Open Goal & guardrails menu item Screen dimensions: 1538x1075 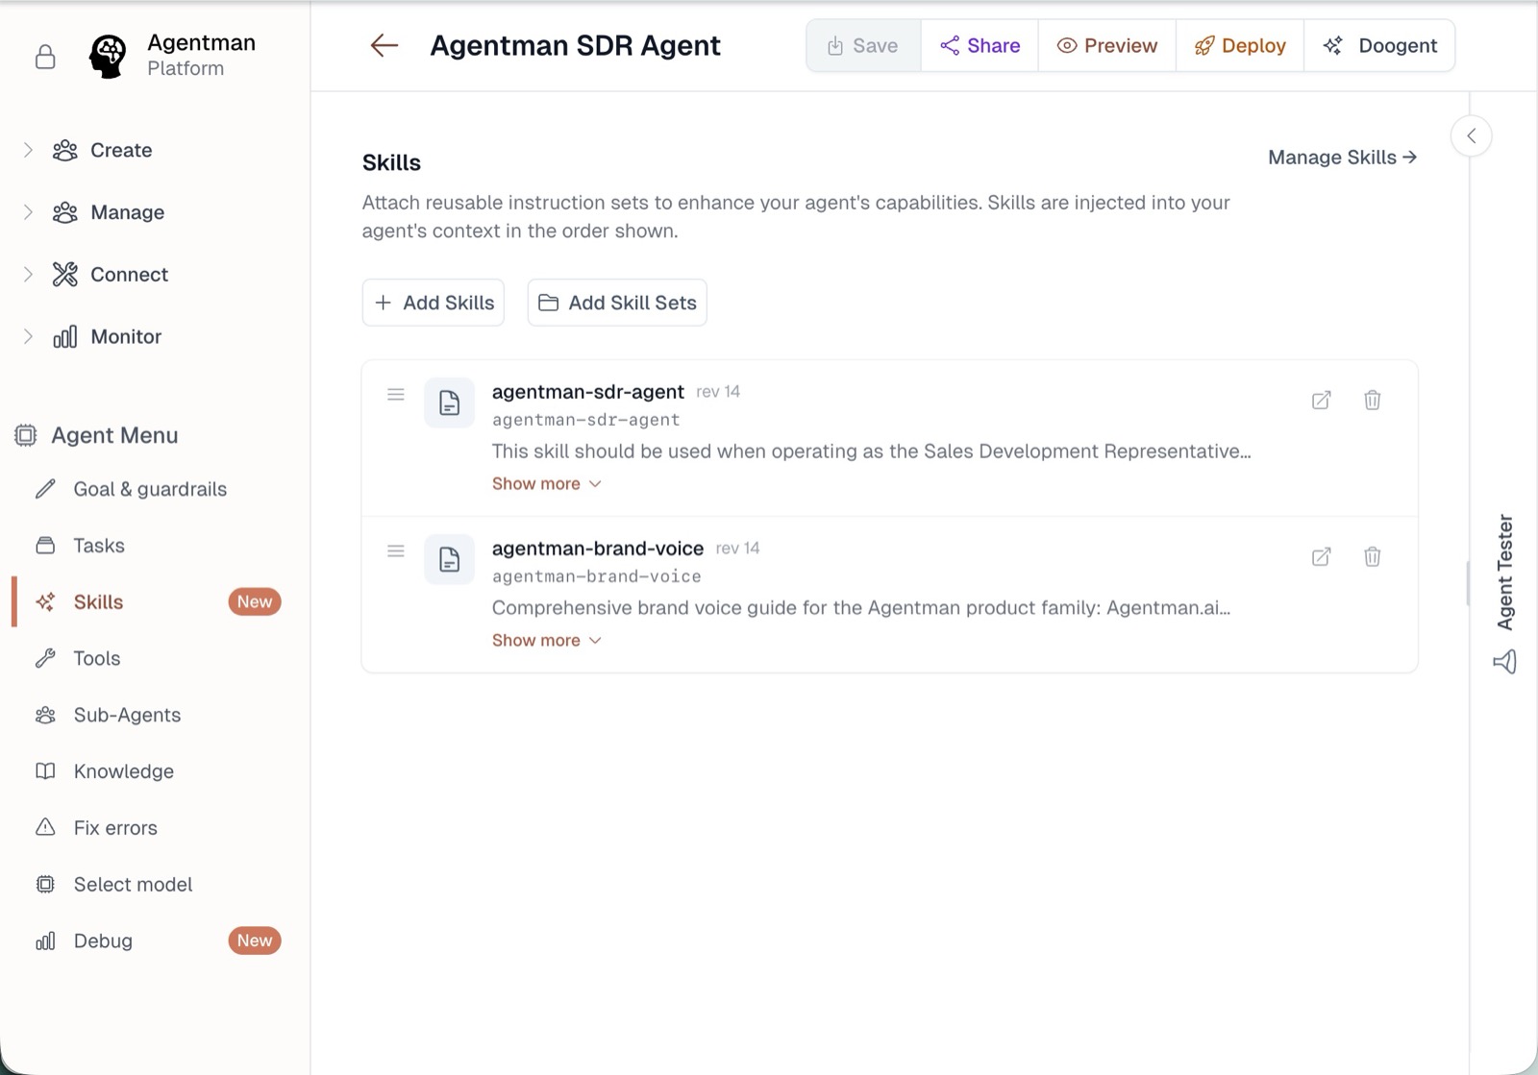tap(150, 489)
